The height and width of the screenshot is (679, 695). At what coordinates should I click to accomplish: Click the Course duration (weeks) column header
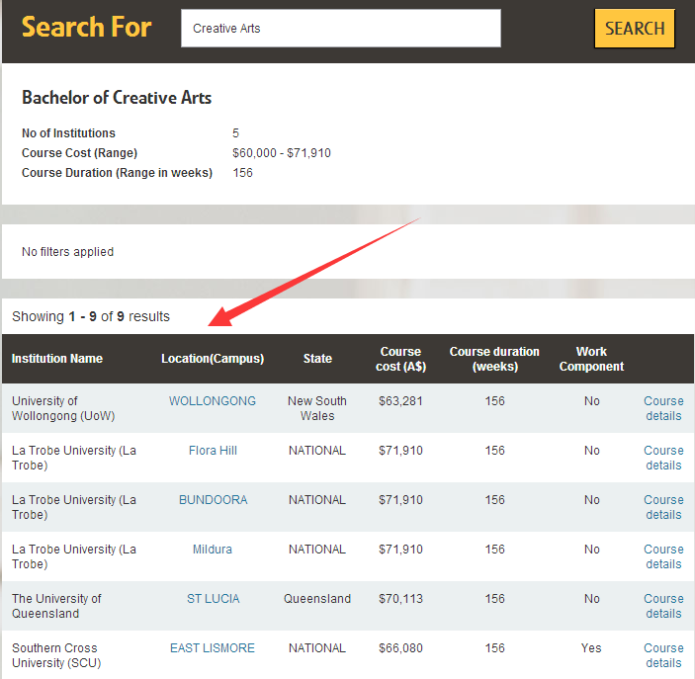[x=494, y=359]
